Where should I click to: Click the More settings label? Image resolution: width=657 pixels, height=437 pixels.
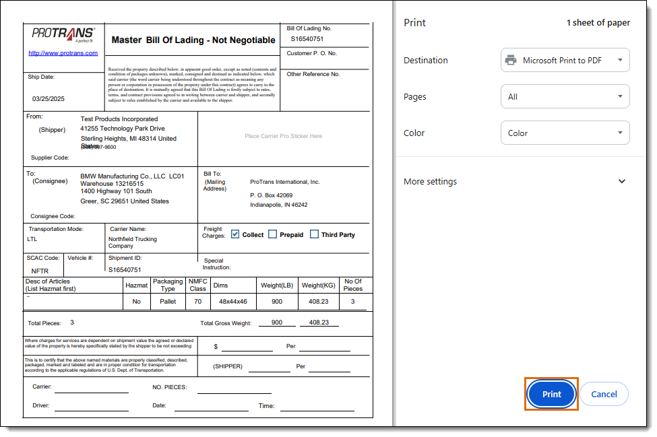point(431,182)
